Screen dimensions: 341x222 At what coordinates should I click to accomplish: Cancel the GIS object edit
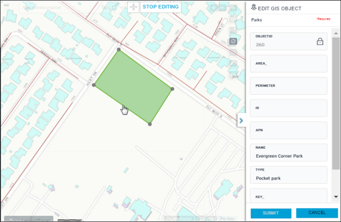click(317, 213)
